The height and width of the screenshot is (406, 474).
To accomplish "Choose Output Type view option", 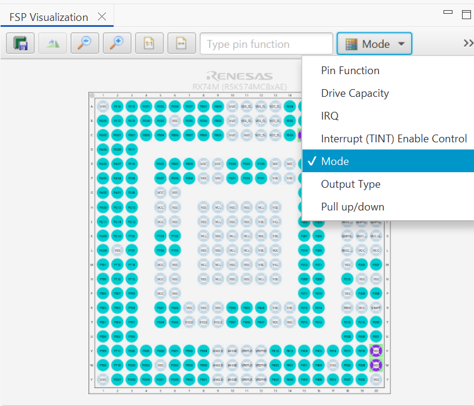I will tap(388, 184).
